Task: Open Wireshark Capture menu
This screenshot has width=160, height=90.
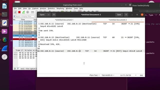Action: (35, 8)
